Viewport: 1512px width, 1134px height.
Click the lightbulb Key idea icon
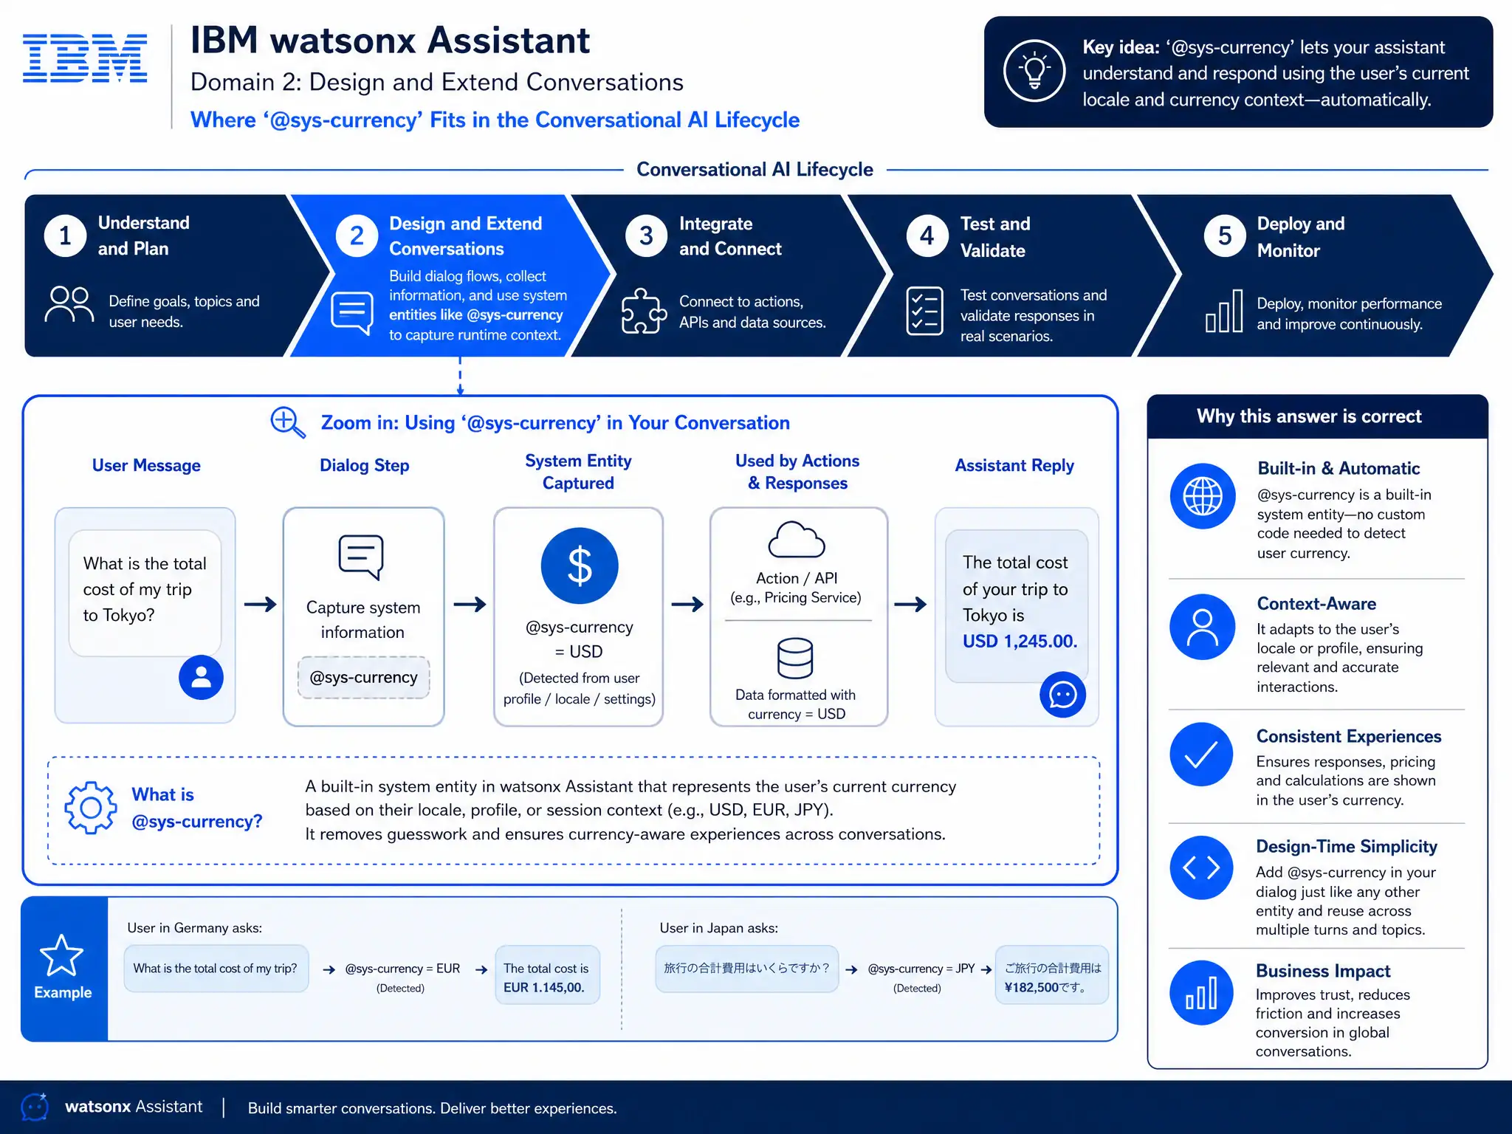click(1034, 71)
